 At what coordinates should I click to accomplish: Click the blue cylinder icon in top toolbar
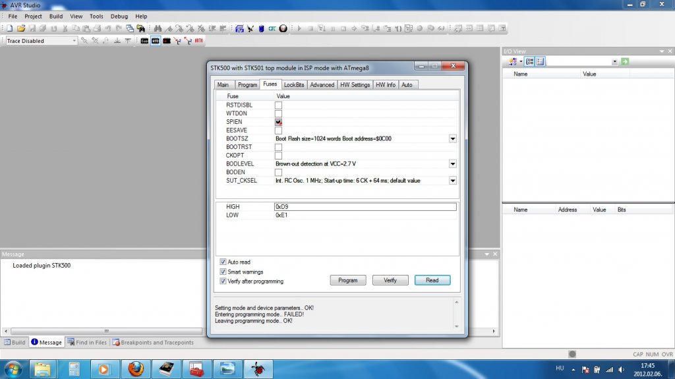click(261, 28)
